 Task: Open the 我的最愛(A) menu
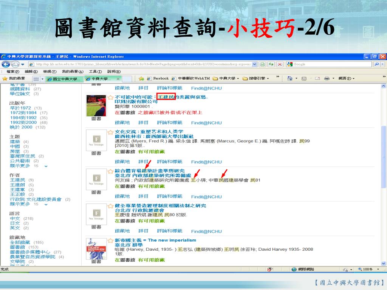(x=73, y=71)
